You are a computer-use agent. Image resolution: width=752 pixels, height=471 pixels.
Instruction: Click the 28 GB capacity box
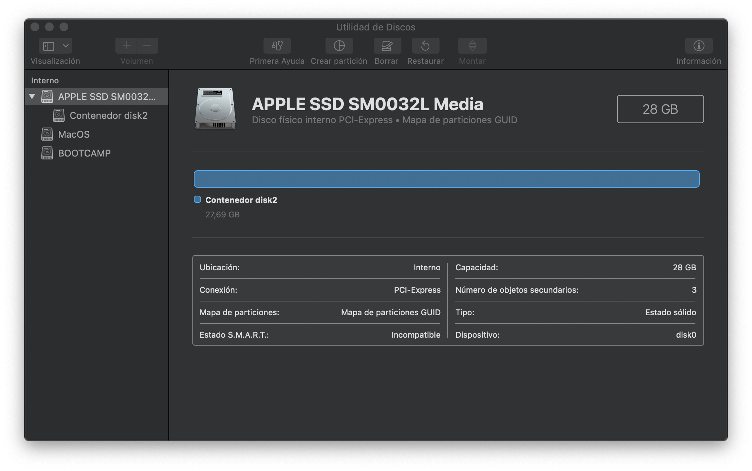tap(660, 109)
